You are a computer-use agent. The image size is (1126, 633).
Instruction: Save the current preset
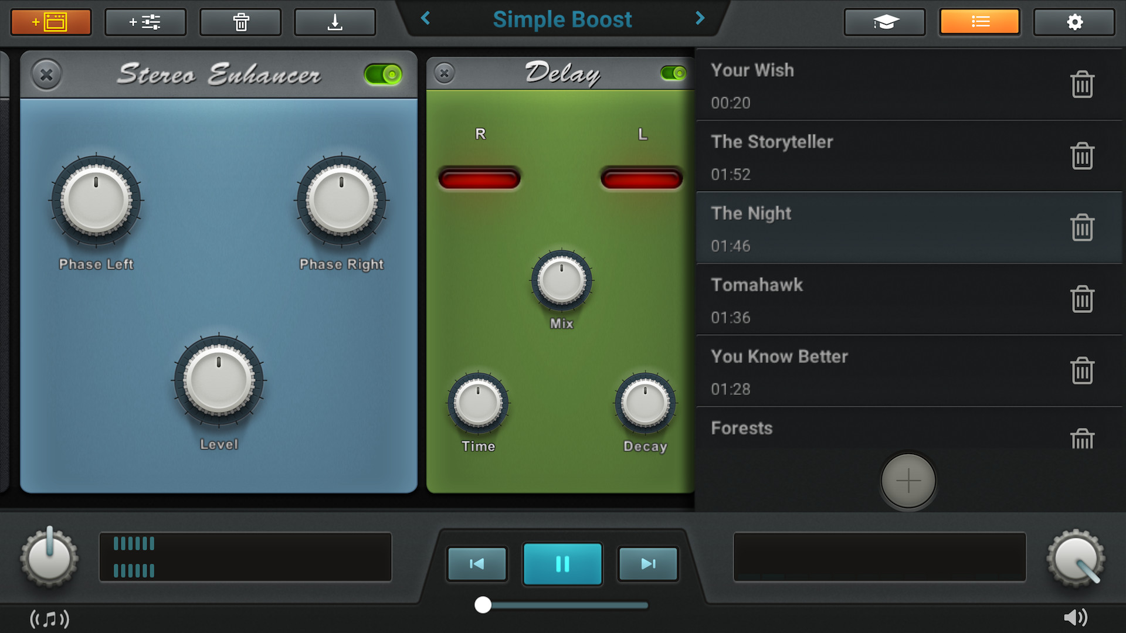[x=335, y=22]
